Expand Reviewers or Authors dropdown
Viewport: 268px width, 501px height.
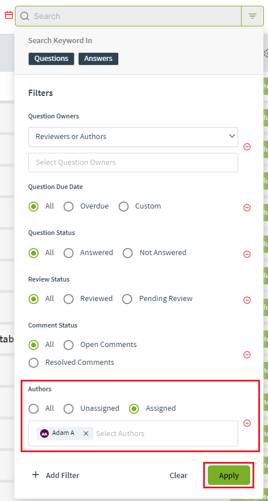[133, 137]
